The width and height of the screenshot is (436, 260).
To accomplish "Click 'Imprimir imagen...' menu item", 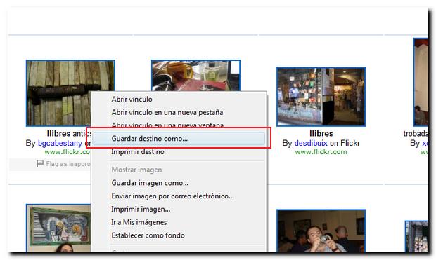I will point(141,210).
